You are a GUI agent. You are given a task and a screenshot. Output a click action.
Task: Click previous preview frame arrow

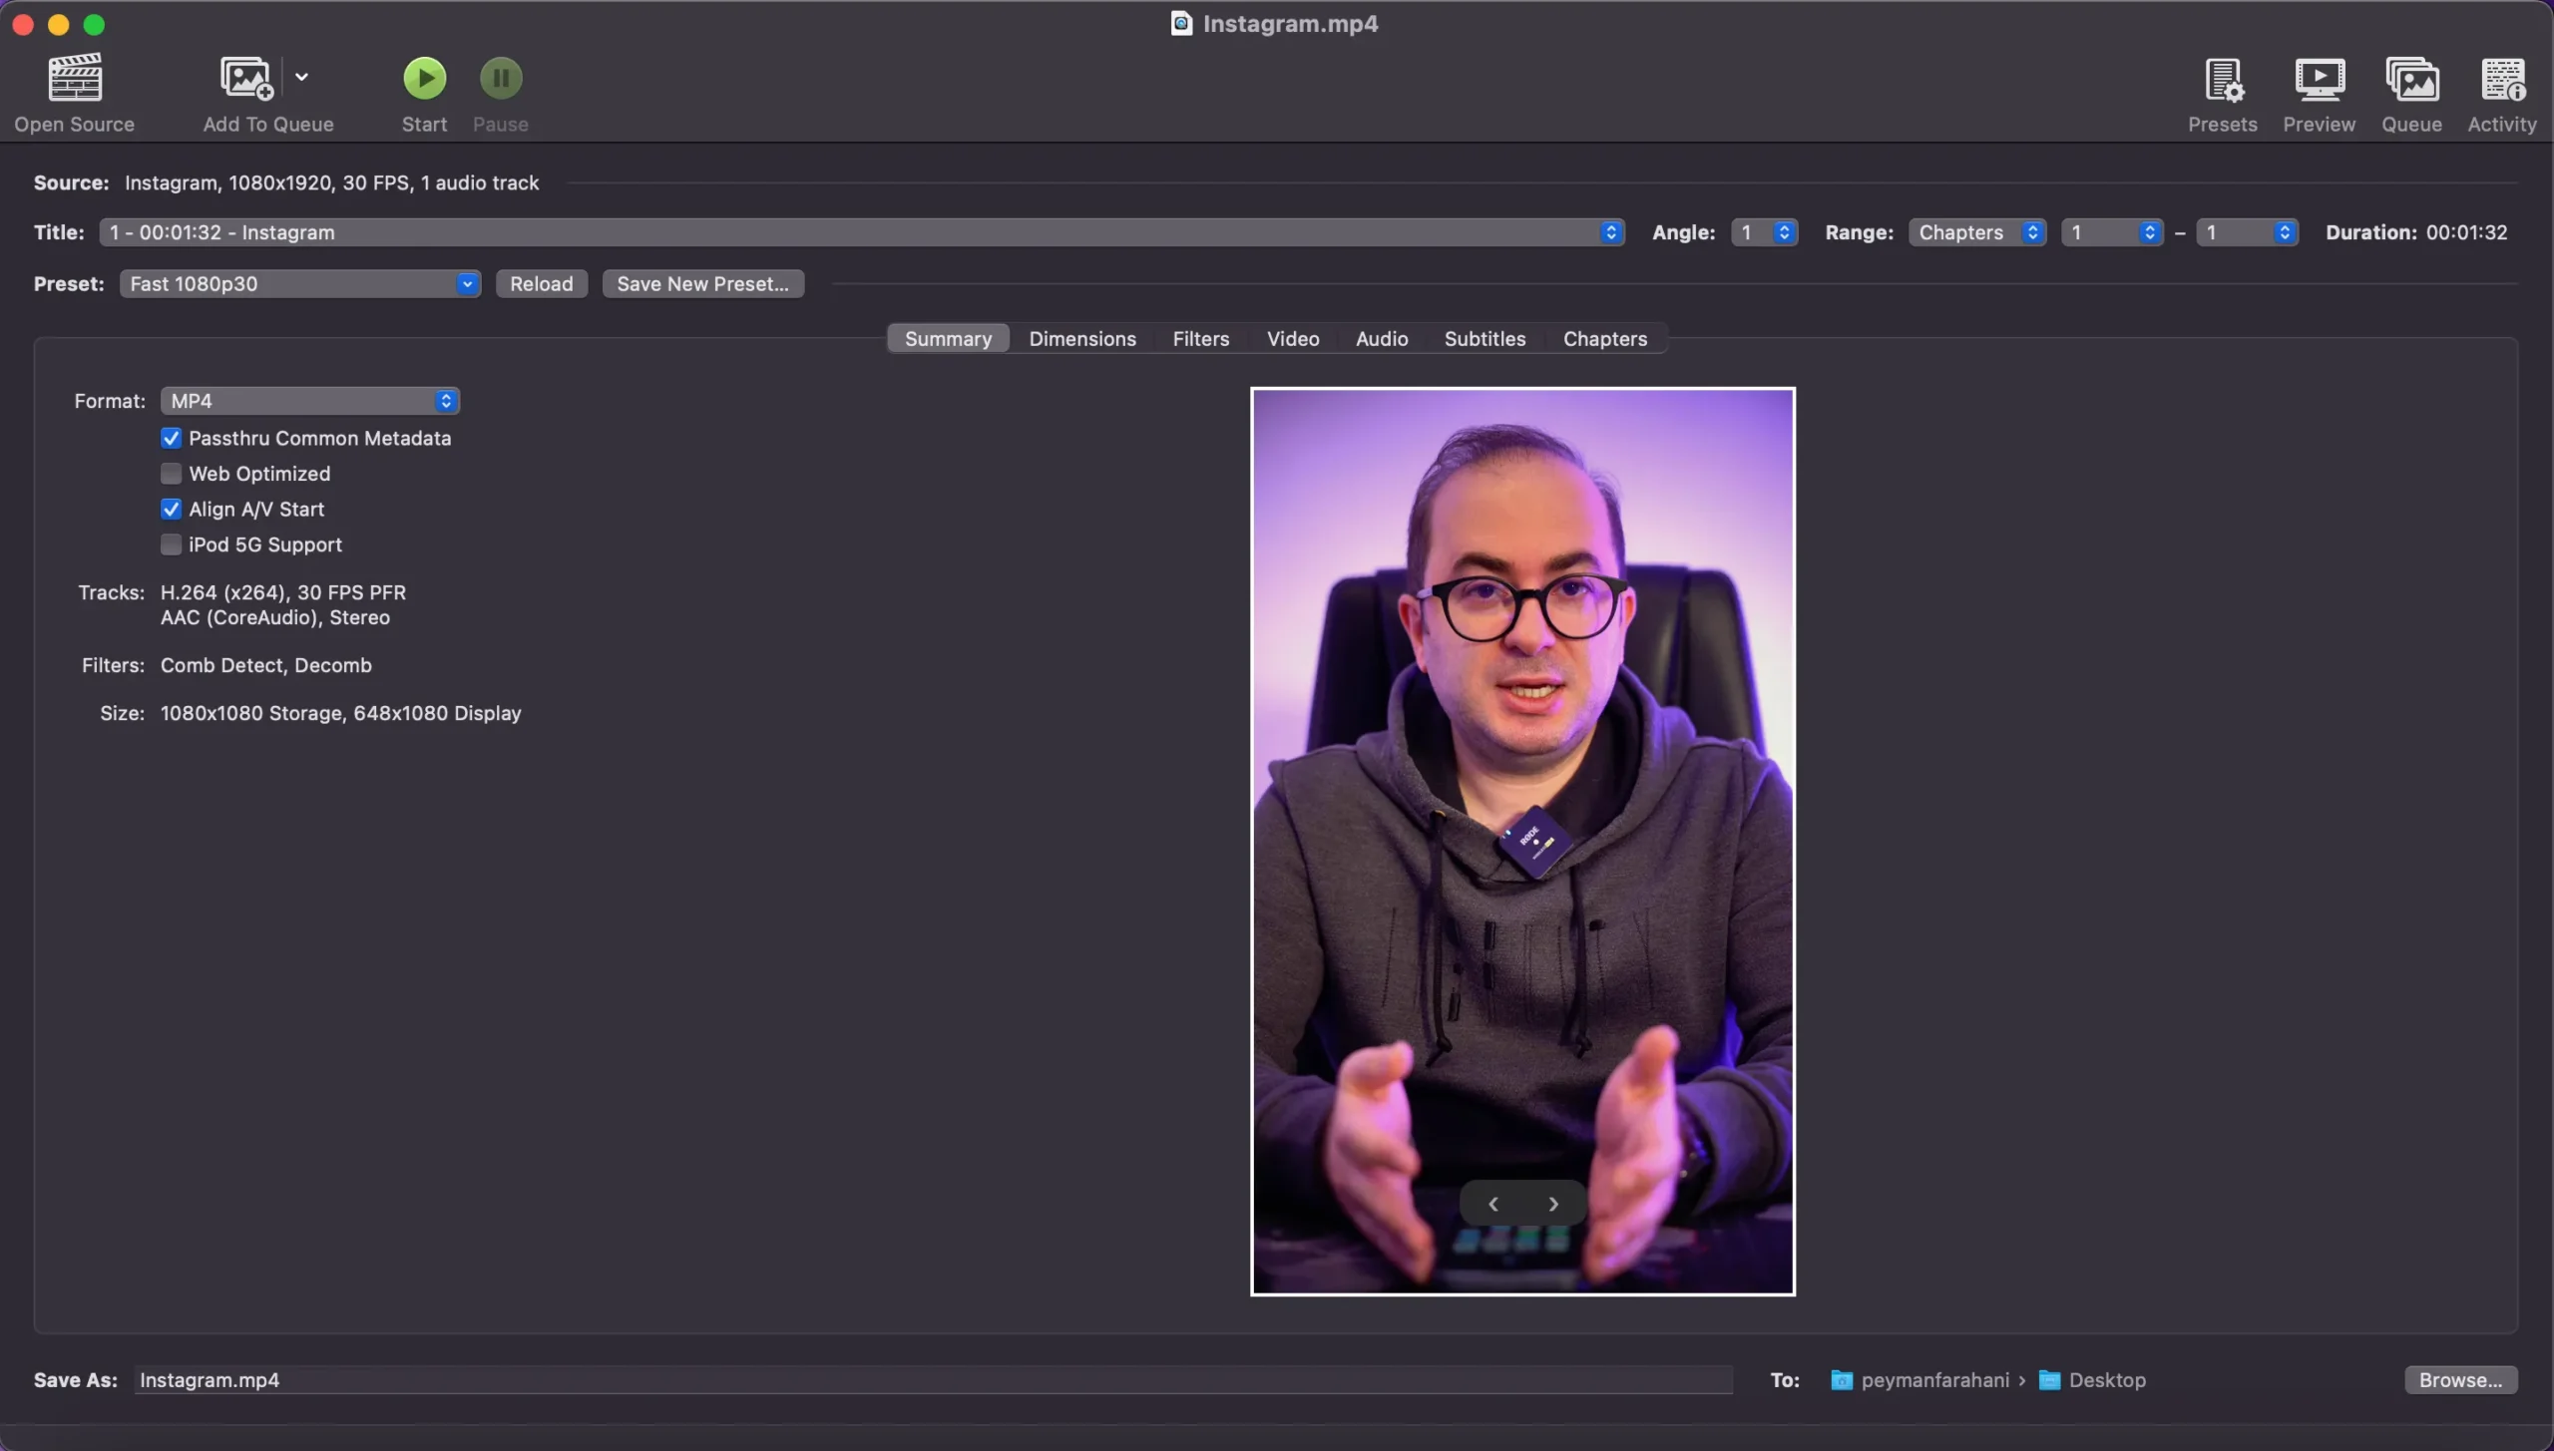point(1493,1204)
